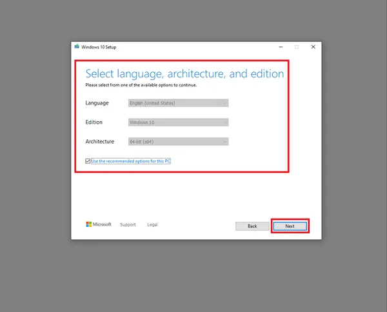Uncheck Use the recommended options for this PC

[88, 161]
